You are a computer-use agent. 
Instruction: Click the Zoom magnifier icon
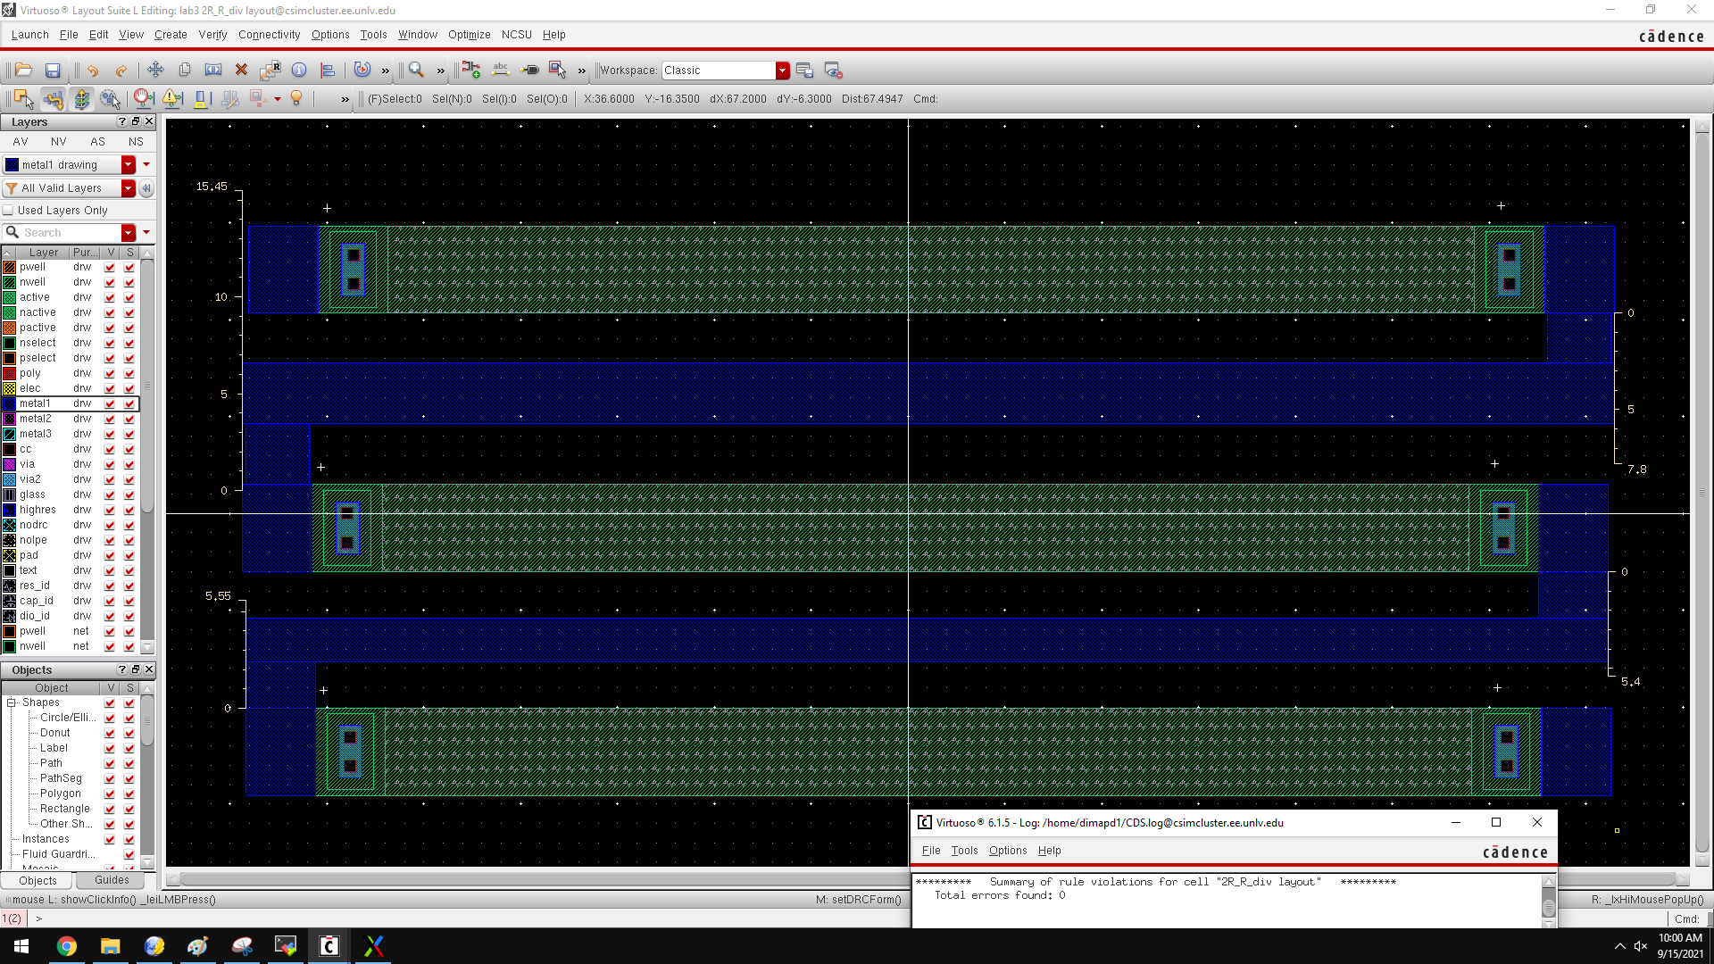416,71
